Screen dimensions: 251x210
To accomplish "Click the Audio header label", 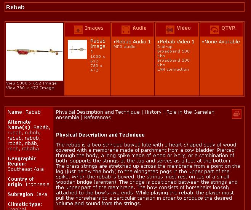I will click(x=139, y=28).
